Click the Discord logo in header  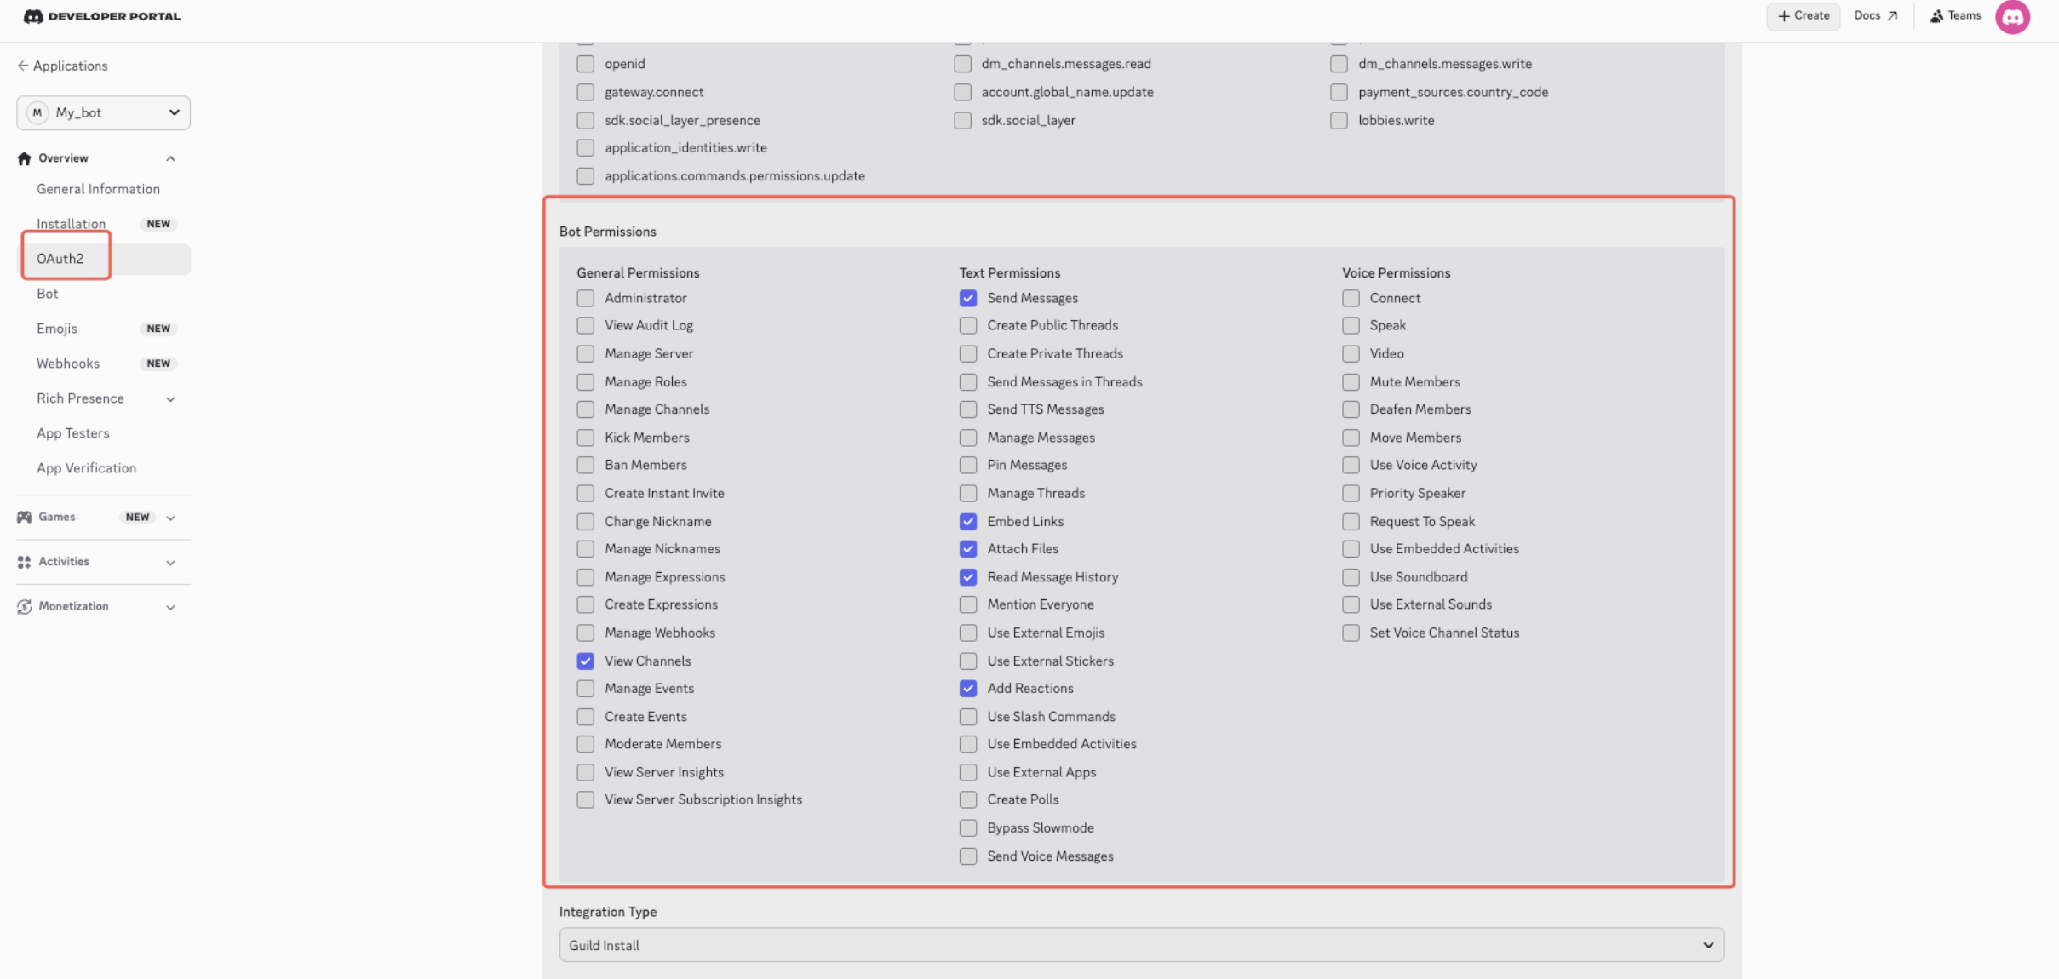pos(32,16)
